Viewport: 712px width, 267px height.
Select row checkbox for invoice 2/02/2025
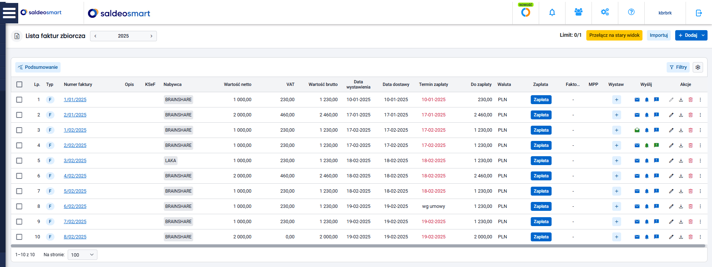click(19, 145)
